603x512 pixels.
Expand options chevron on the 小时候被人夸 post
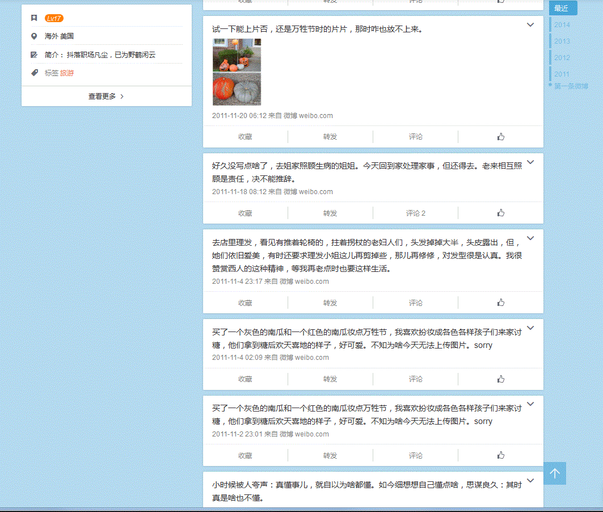tap(530, 481)
